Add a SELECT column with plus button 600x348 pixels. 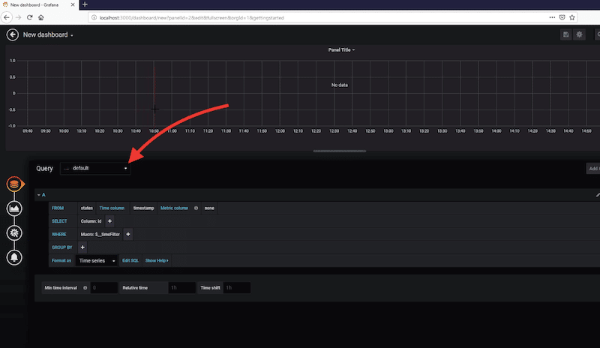pos(109,221)
